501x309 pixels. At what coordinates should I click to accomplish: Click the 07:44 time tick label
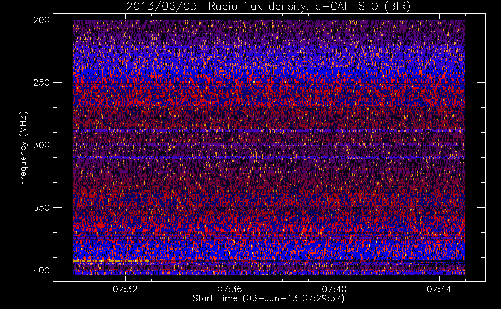439,290
